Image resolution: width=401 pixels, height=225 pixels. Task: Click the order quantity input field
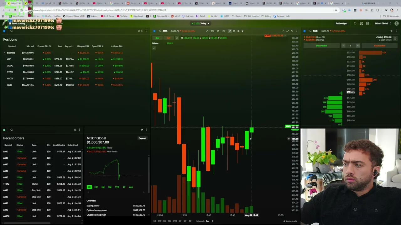[x=351, y=46]
